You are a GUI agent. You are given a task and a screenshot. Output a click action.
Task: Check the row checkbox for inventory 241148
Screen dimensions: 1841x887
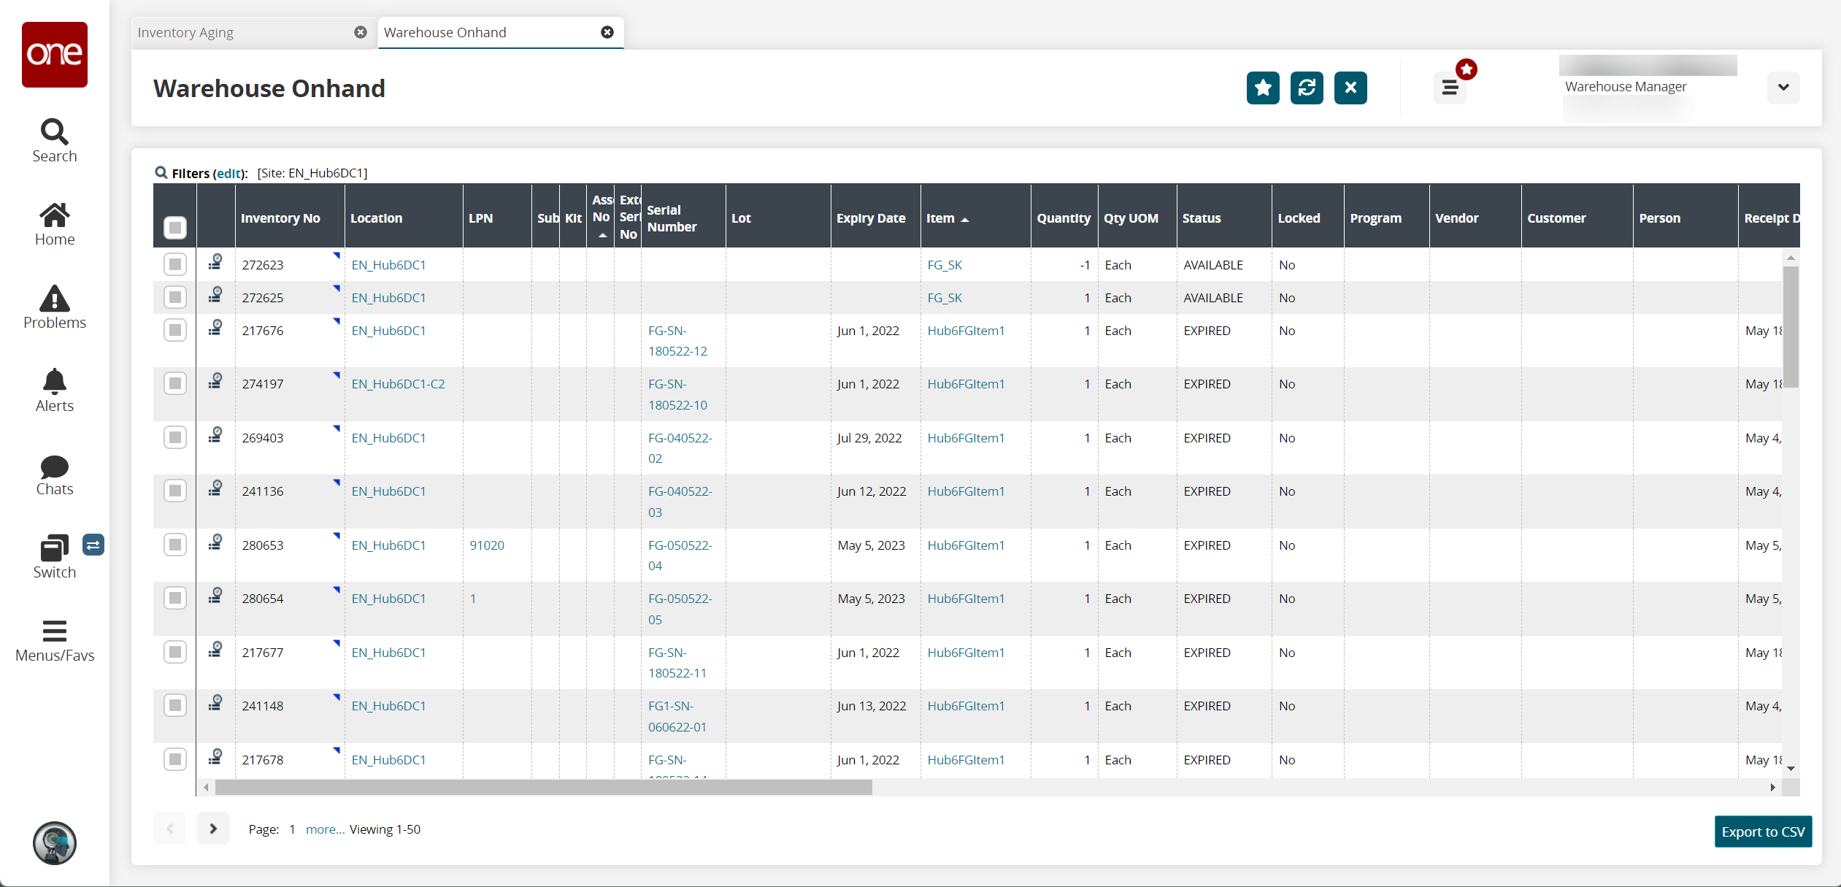(175, 705)
